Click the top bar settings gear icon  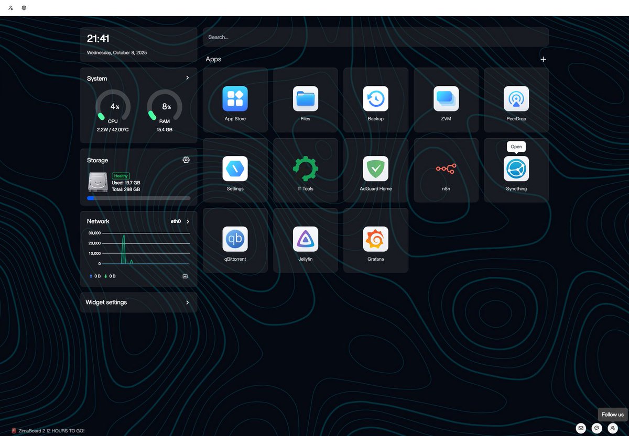tap(24, 8)
